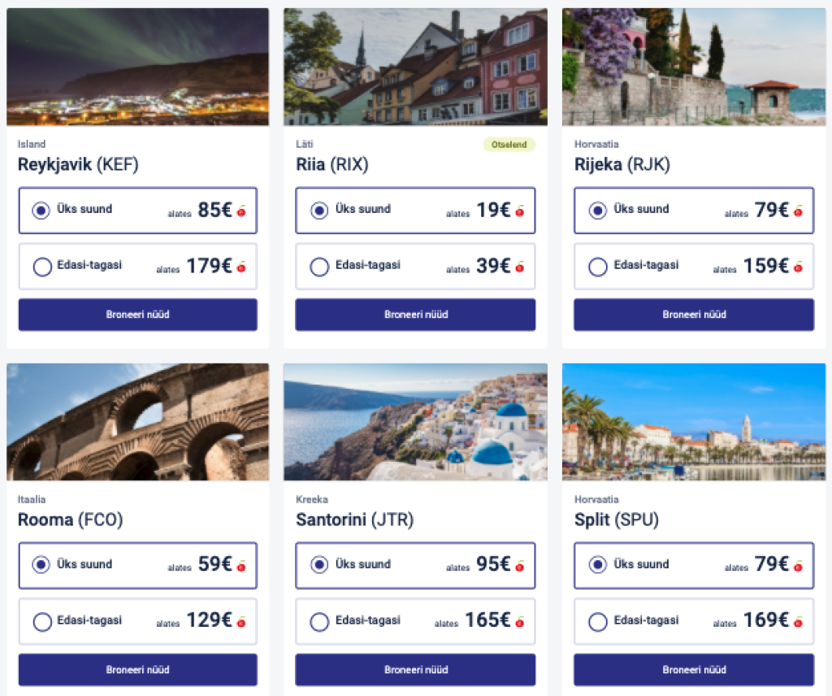Click cherry icon next to Split 79€ price
Image resolution: width=832 pixels, height=696 pixels.
point(798,566)
